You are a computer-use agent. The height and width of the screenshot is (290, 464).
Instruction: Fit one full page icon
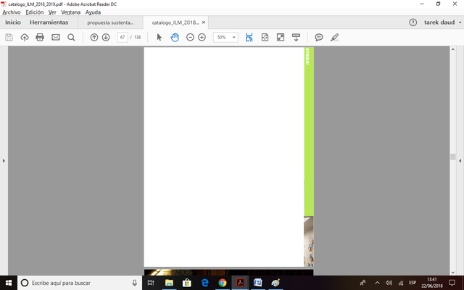[x=265, y=37]
